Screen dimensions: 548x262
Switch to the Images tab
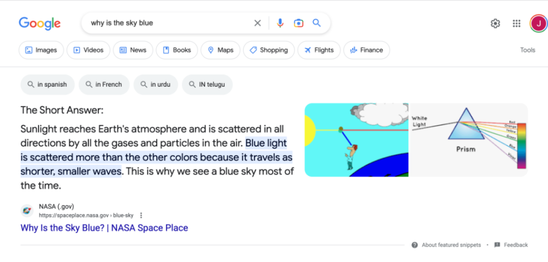point(41,50)
